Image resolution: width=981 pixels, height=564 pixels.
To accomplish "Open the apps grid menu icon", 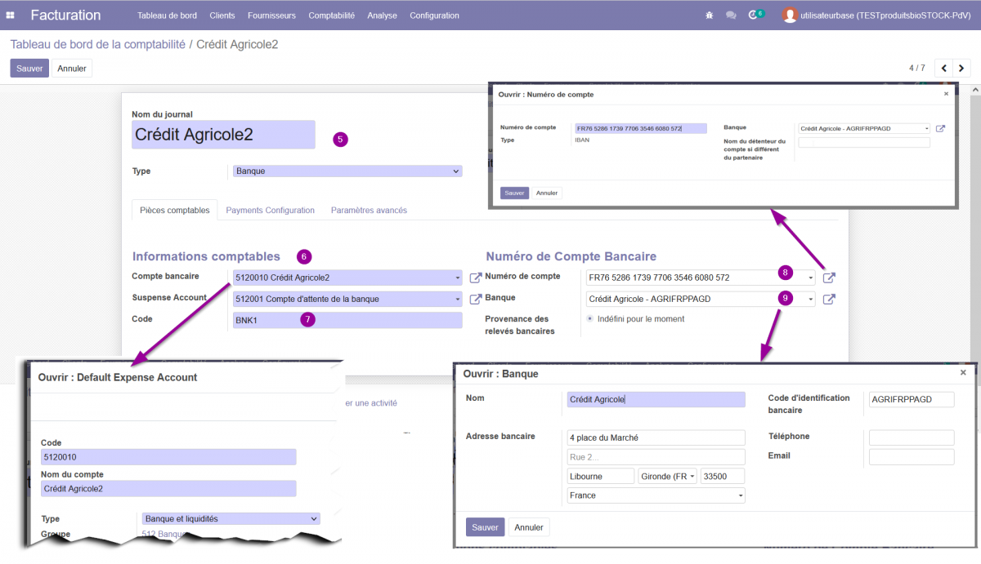I will (11, 16).
